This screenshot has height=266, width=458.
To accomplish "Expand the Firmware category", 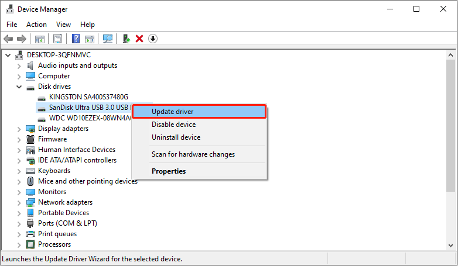I will (19, 139).
